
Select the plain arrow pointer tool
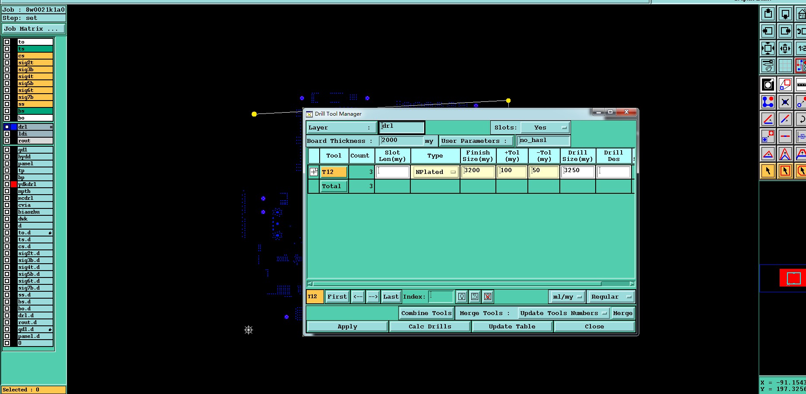point(768,171)
